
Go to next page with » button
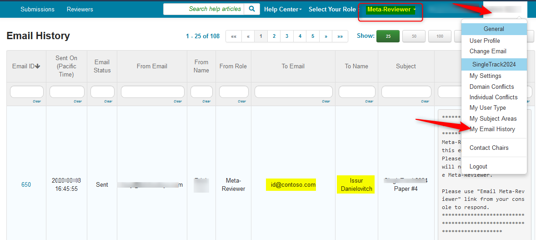click(326, 36)
